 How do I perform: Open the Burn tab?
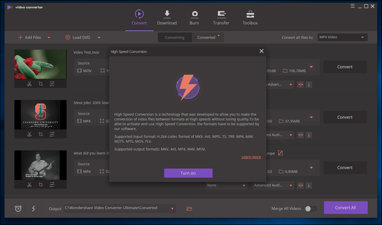(x=194, y=18)
